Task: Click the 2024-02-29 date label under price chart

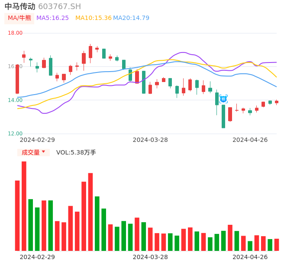Action: tap(37, 140)
